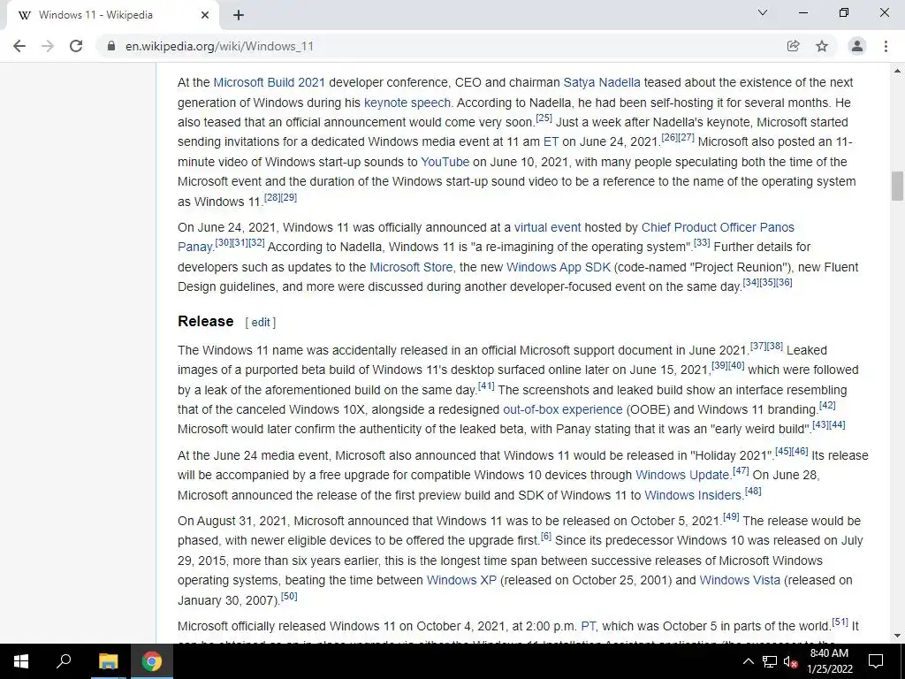The image size is (905, 679).
Task: Go back using browser back arrow
Action: pyautogui.click(x=19, y=46)
